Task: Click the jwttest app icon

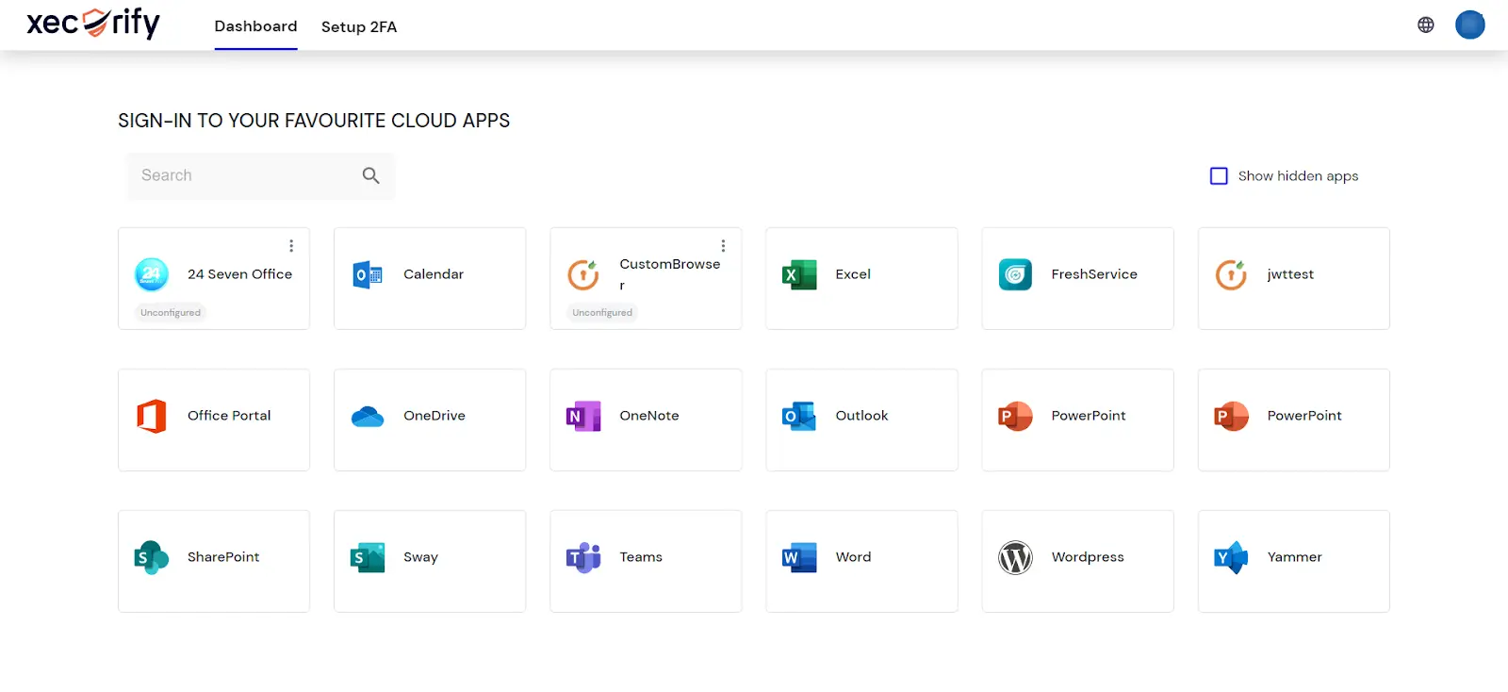Action: pos(1231,274)
